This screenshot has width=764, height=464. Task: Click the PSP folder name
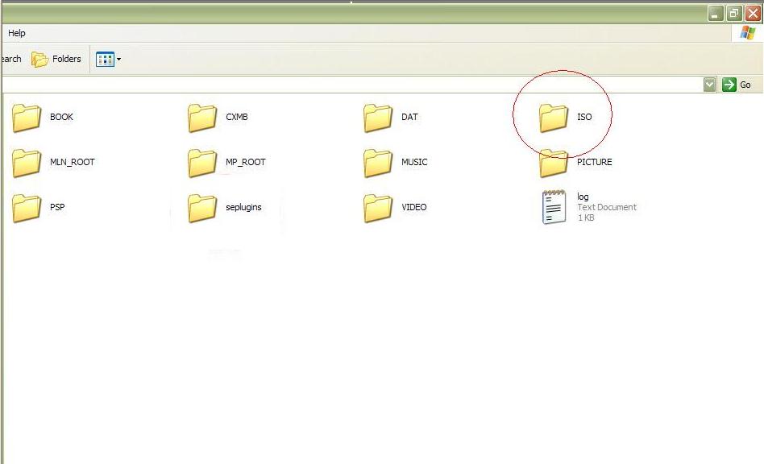(x=57, y=207)
